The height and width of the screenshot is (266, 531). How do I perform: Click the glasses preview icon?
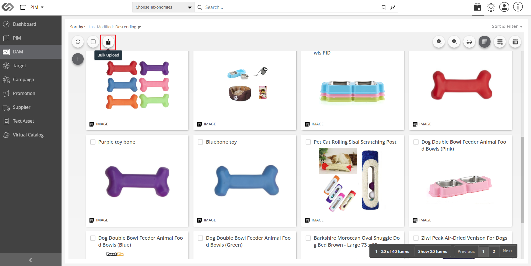469,42
